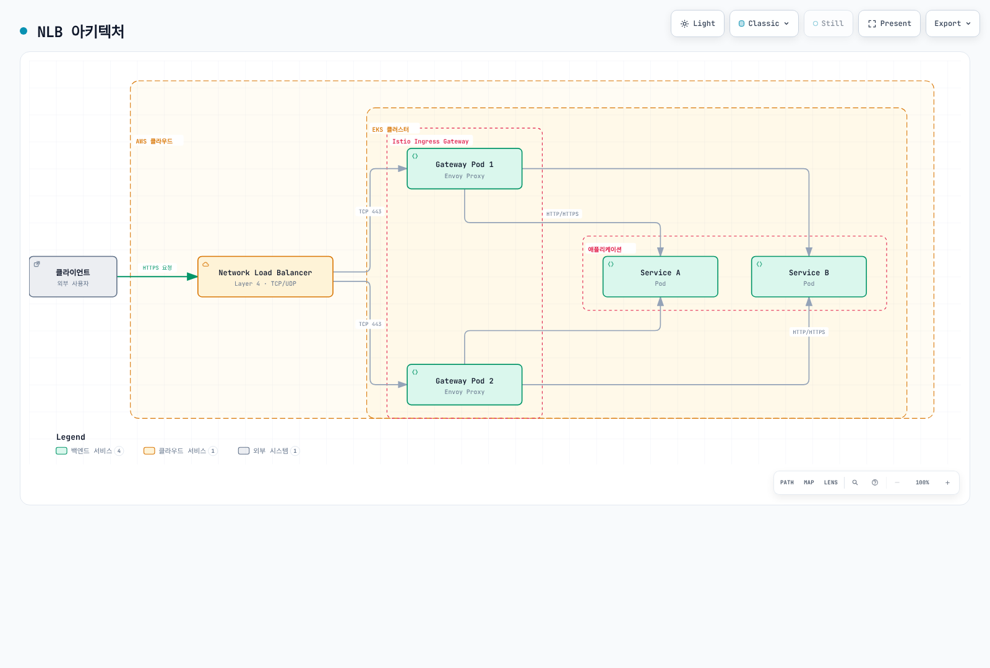The image size is (990, 668).
Task: Switch to LENS mode
Action: [x=831, y=482]
